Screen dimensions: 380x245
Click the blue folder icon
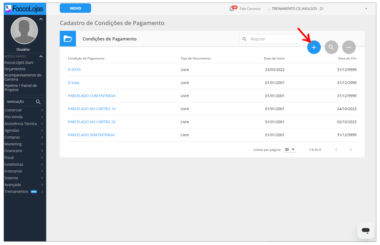(x=68, y=39)
